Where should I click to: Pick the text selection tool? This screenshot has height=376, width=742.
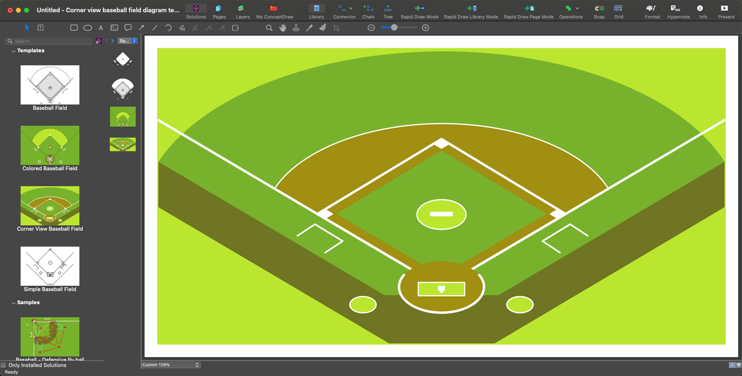(41, 28)
